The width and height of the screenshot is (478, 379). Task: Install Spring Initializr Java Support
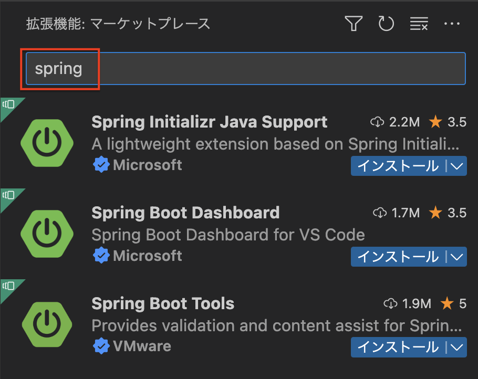pyautogui.click(x=398, y=166)
